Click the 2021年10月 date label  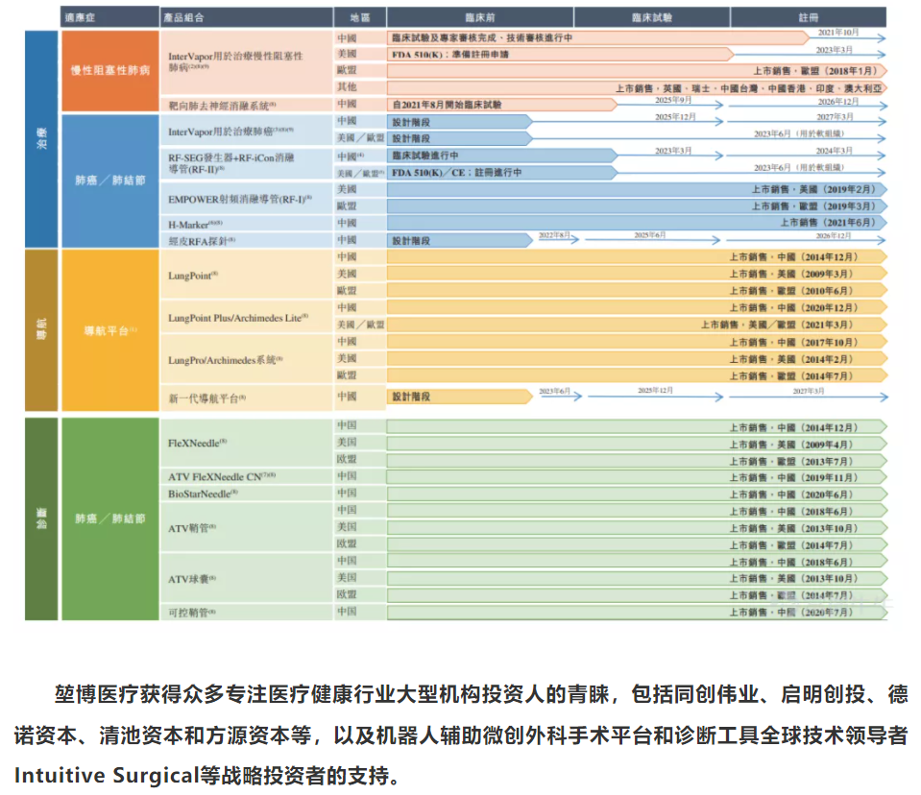pos(838,32)
